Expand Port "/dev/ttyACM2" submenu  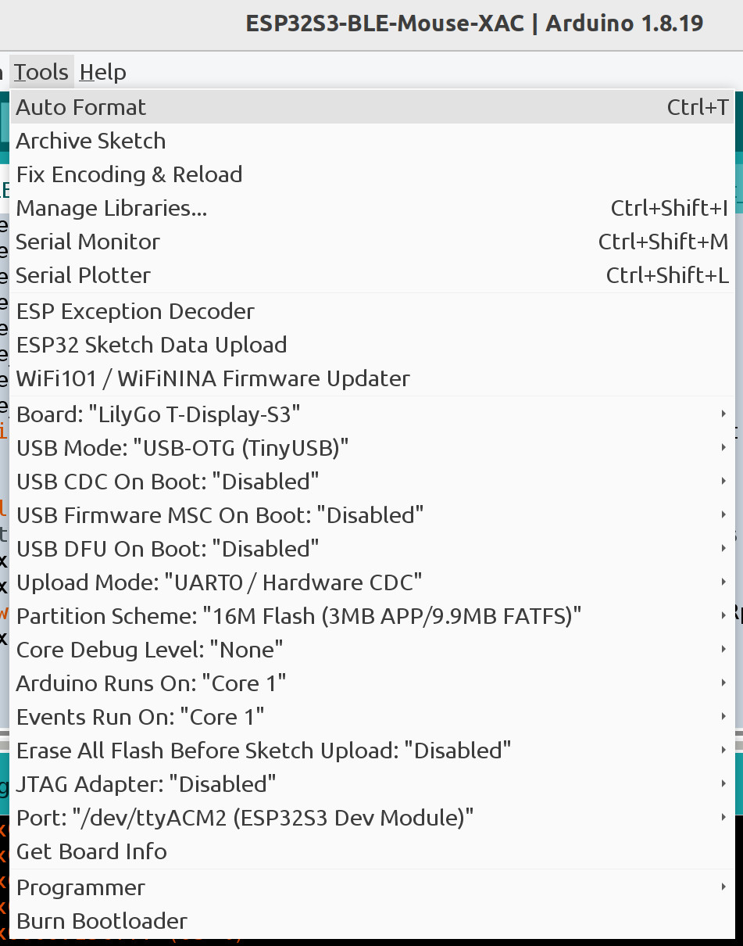coord(372,818)
